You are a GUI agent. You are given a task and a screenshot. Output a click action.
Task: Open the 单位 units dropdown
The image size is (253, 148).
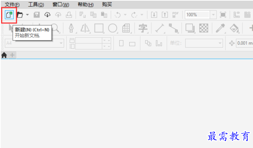204,43
